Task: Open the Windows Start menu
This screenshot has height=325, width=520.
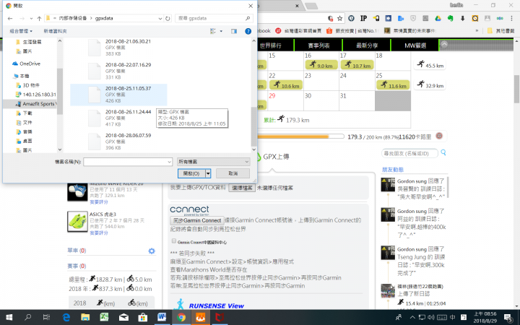Action: [x=9, y=317]
